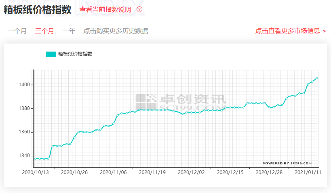Viewport: 331px width, 193px height.
Task: Click the 2021/01/11 axis date label
Action: click(x=308, y=172)
